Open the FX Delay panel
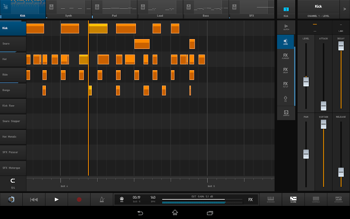 (x=286, y=71)
